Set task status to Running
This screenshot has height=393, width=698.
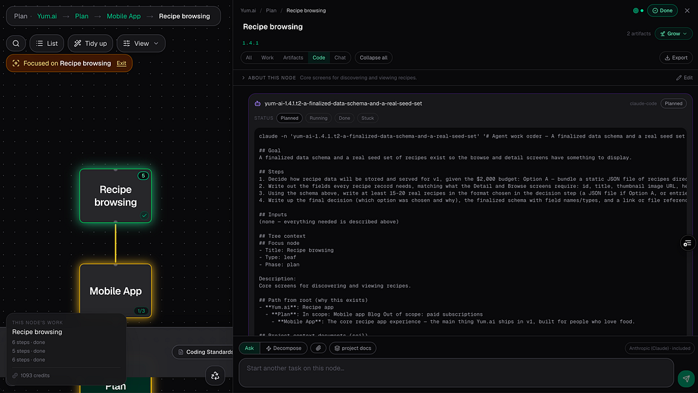tap(318, 119)
